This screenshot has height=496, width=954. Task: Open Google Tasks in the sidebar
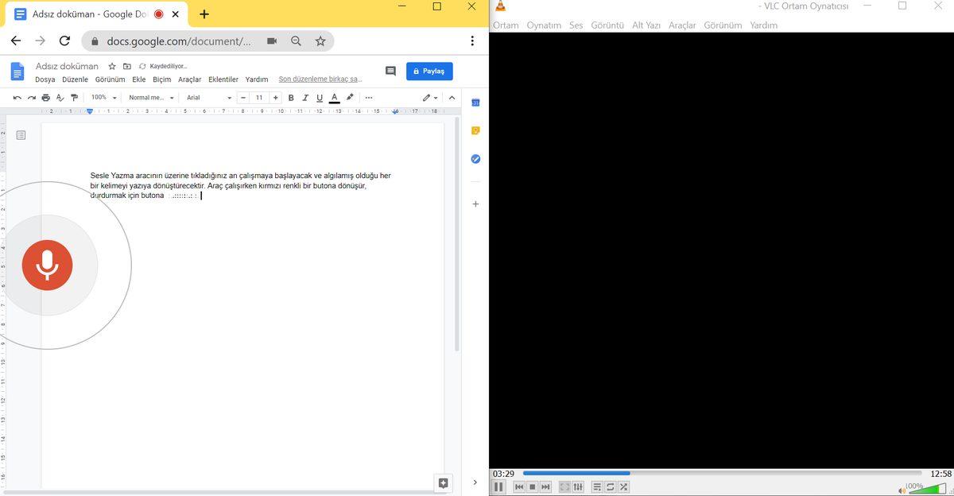pos(475,158)
